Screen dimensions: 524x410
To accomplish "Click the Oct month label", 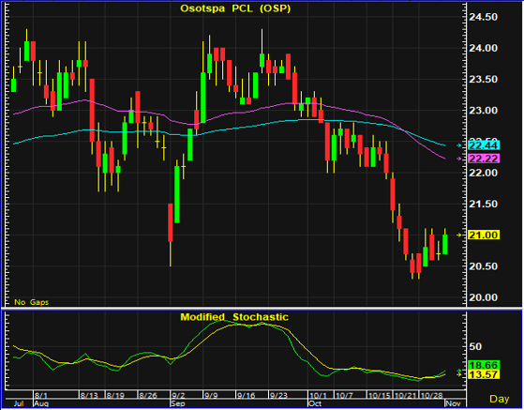I will click(315, 403).
